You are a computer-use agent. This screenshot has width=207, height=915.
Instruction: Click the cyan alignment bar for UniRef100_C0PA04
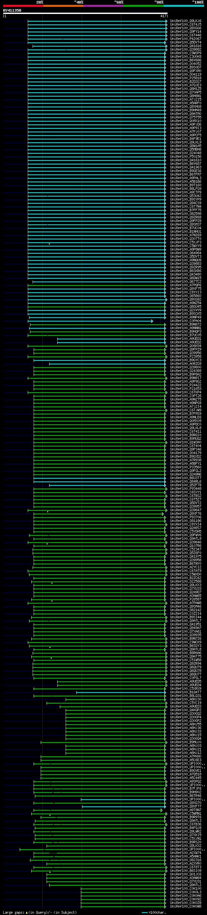tap(90, 321)
